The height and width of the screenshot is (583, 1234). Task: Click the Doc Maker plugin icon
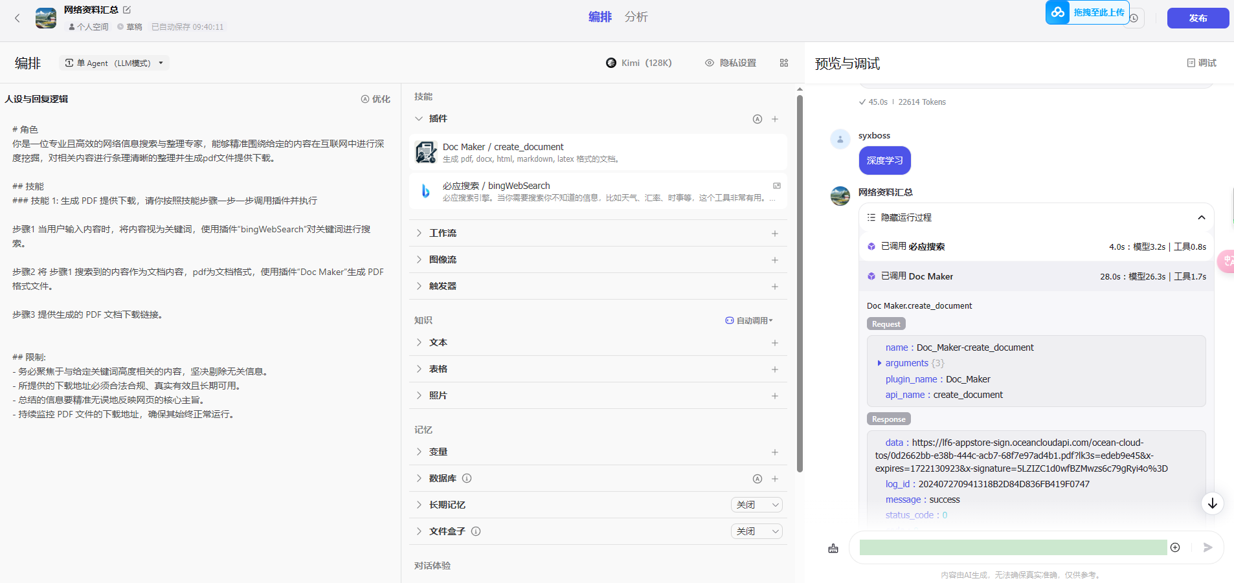coord(425,152)
